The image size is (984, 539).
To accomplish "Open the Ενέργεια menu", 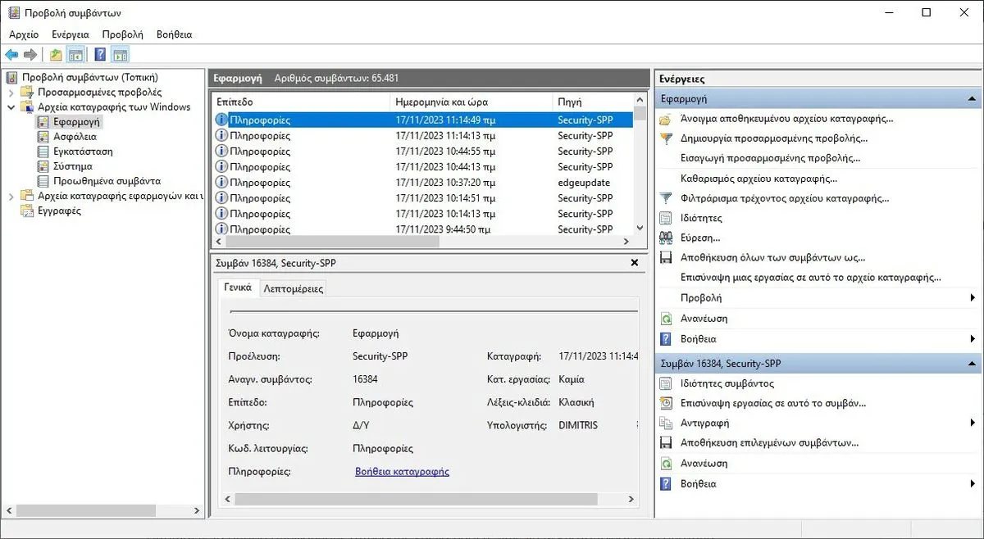I will [71, 34].
